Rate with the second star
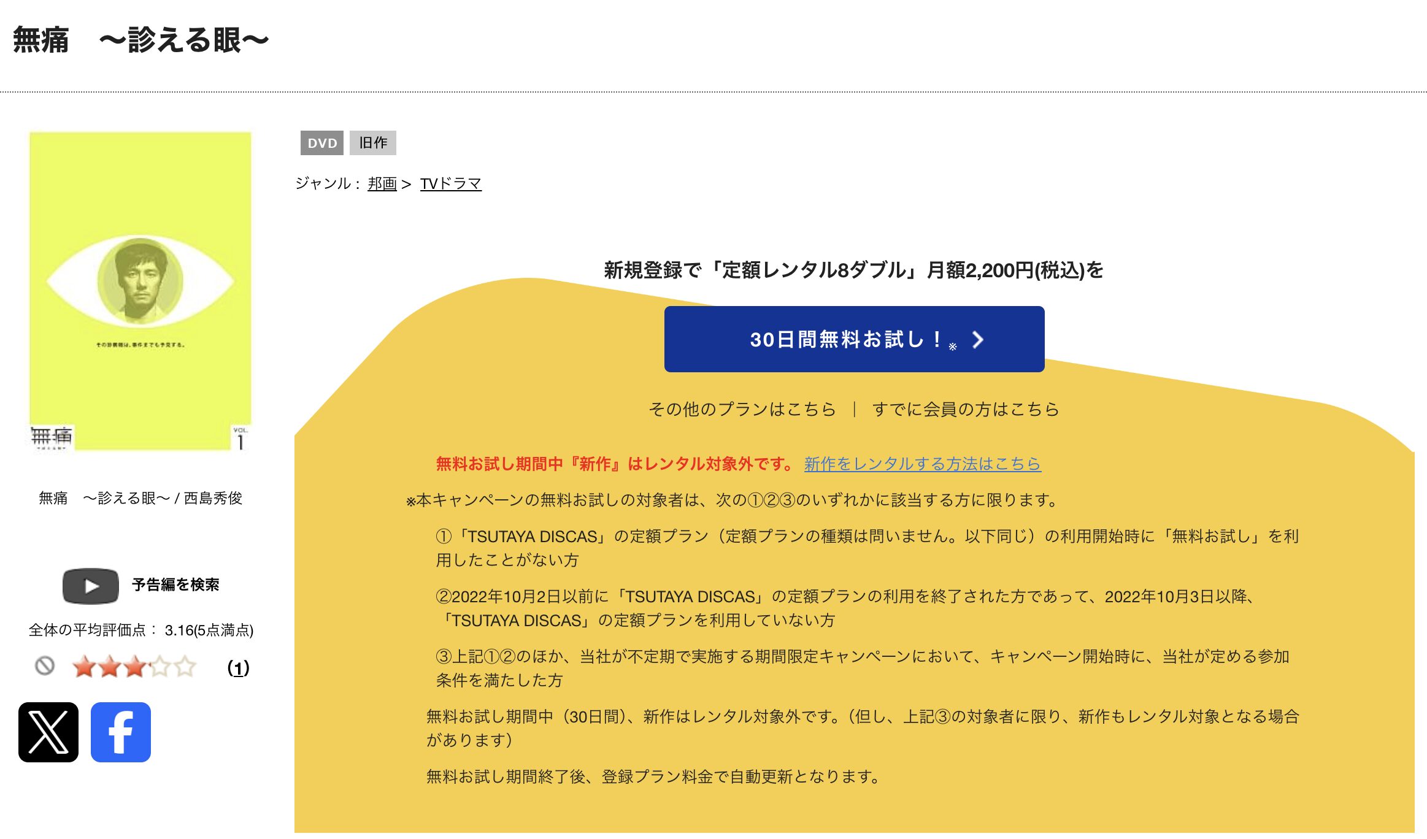1427x839 pixels. (x=109, y=667)
